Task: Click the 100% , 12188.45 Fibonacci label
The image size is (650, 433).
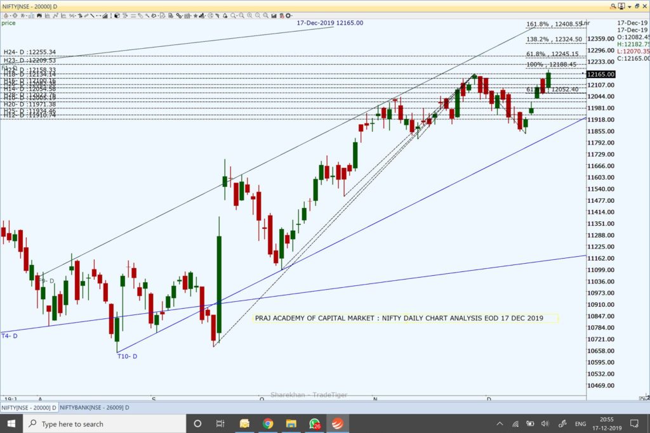Action: click(552, 64)
